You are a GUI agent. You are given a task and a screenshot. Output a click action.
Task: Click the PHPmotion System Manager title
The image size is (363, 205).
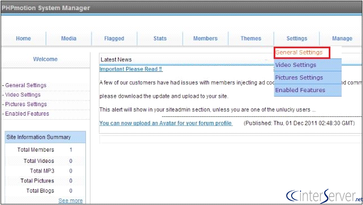tap(46, 8)
